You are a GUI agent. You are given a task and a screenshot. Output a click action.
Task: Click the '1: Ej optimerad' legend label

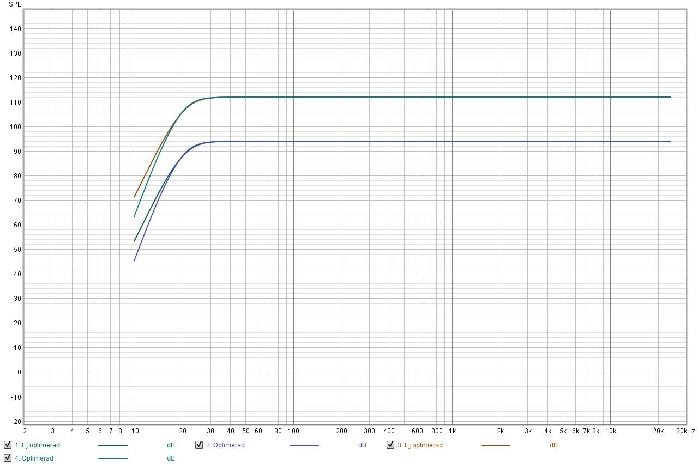pos(38,445)
